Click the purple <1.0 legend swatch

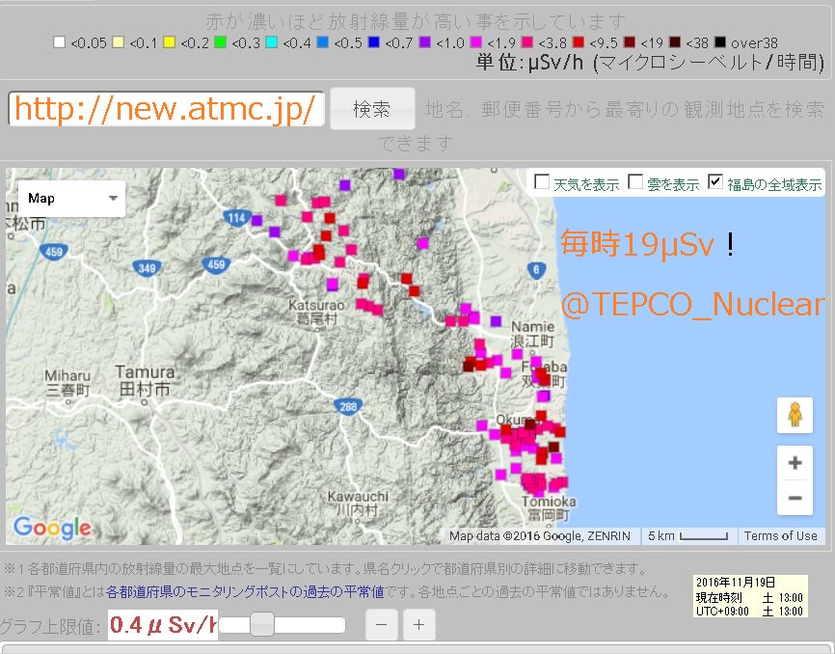coord(425,42)
